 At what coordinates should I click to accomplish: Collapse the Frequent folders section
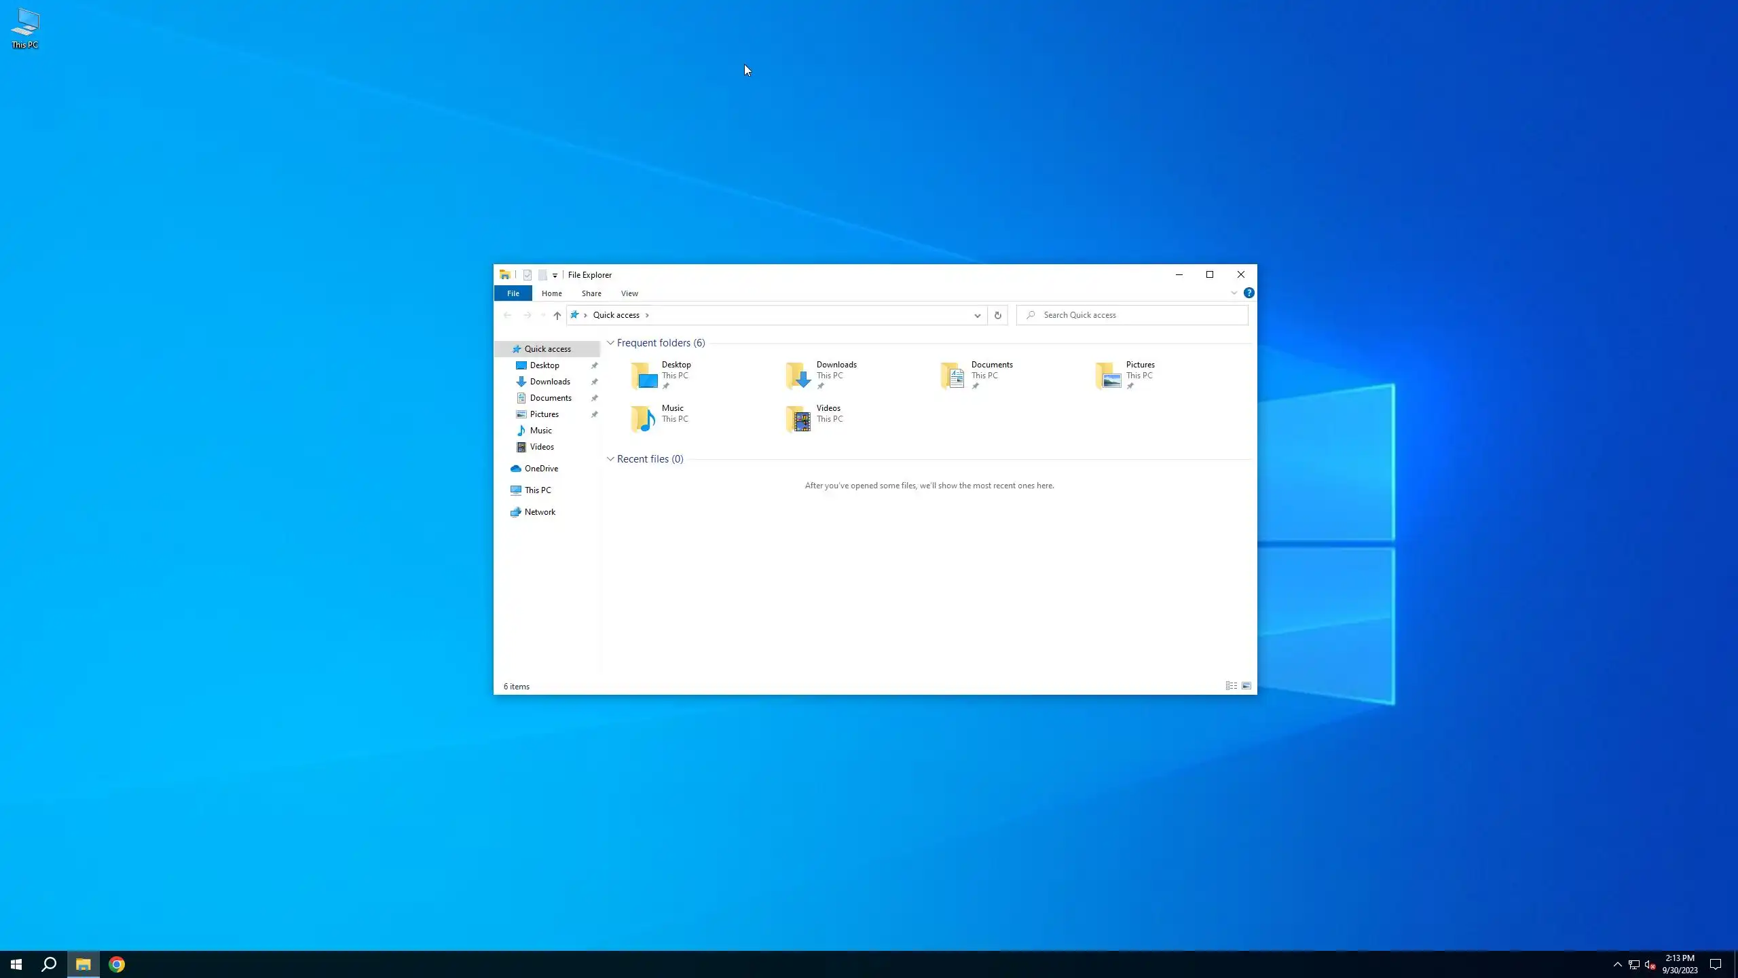pos(610,343)
